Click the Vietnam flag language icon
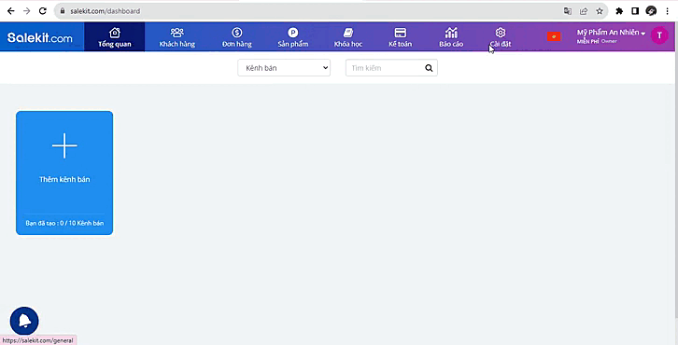This screenshot has height=345, width=678. click(554, 36)
